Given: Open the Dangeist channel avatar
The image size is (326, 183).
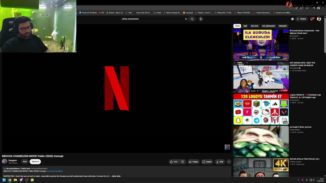Looking at the screenshot, I should (x=5, y=161).
